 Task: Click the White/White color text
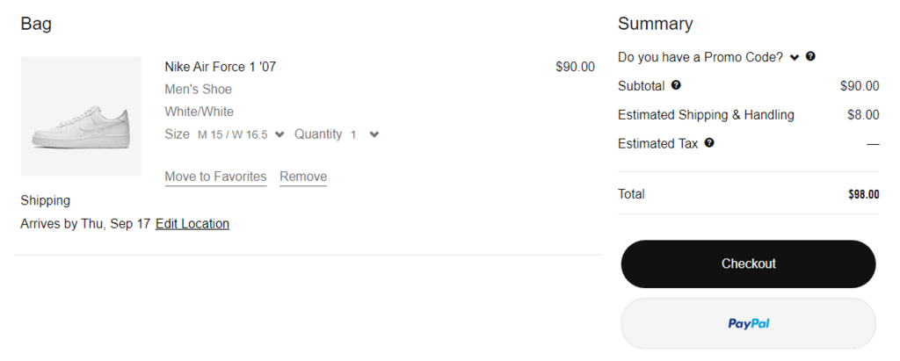pos(199,112)
